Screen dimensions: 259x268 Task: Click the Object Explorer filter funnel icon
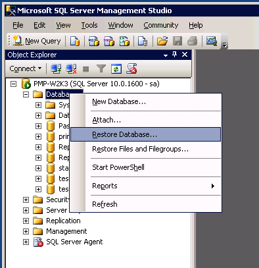click(101, 69)
